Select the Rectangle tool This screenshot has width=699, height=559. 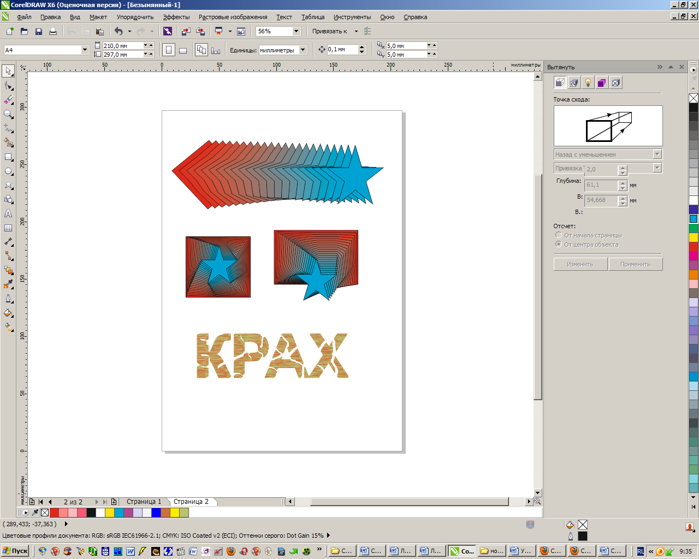(8, 157)
